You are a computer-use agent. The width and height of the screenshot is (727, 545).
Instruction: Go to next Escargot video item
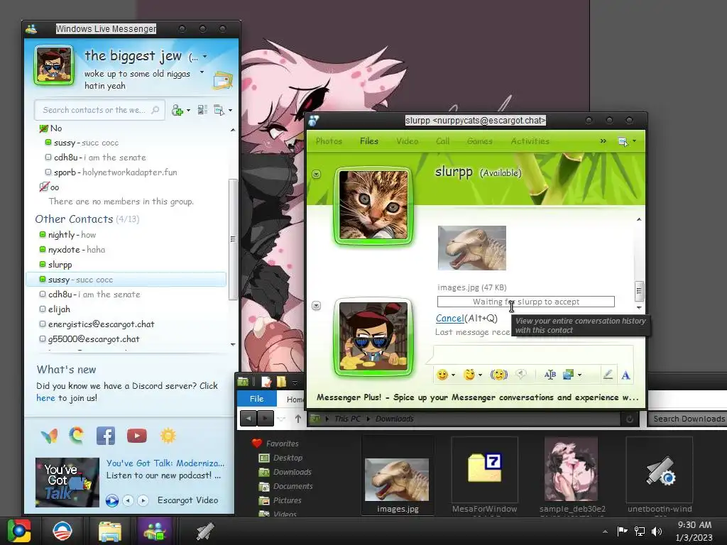(143, 500)
